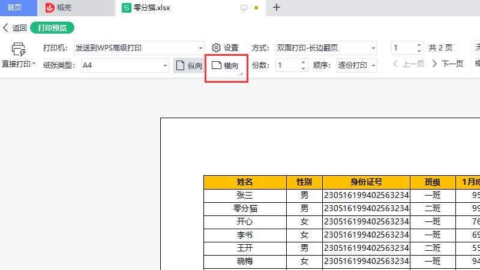
Task: Open the duplex print mode dropdown
Action: pyautogui.click(x=373, y=48)
